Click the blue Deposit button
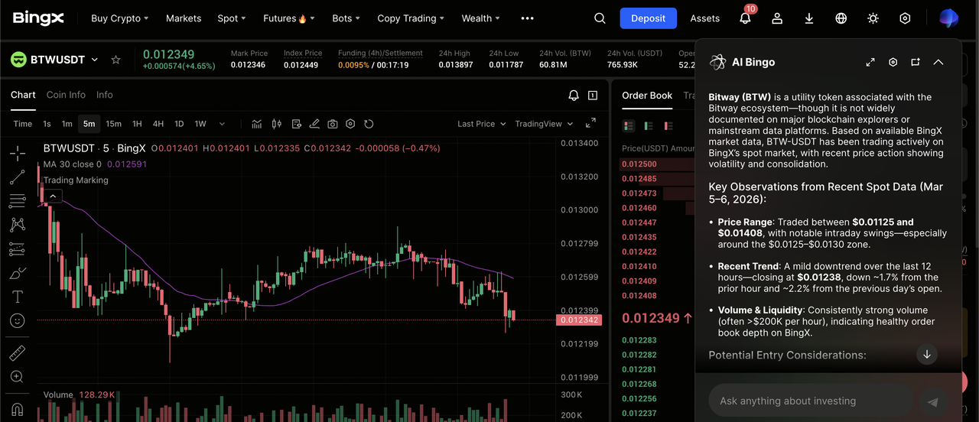The image size is (979, 422). tap(648, 18)
